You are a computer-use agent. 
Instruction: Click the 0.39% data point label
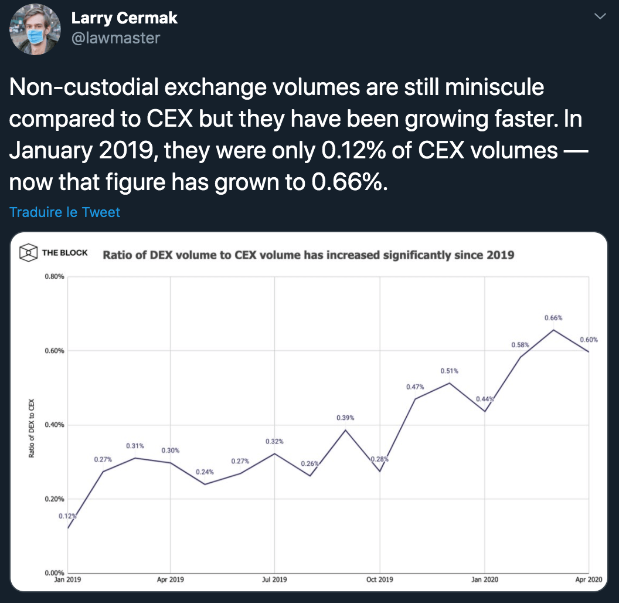coord(345,418)
